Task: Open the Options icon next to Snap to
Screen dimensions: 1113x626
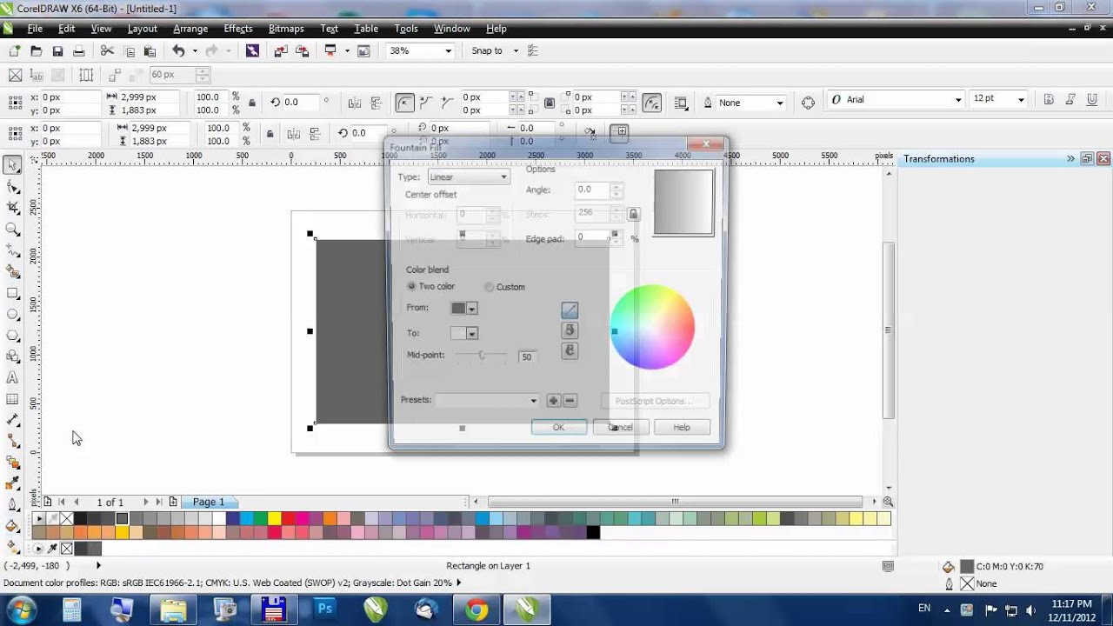Action: 532,51
